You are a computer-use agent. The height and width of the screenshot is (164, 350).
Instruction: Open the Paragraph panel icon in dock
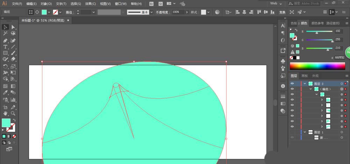tap(283, 33)
